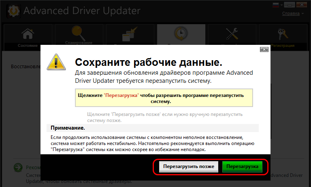The height and width of the screenshot is (187, 311).
Task: Click the Advanced Driver Updater logo icon
Action: pyautogui.click(x=13, y=11)
